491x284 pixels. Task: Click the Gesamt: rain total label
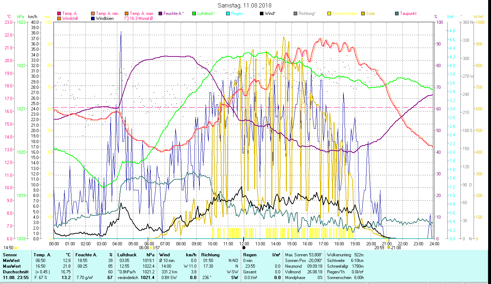pyautogui.click(x=250, y=272)
